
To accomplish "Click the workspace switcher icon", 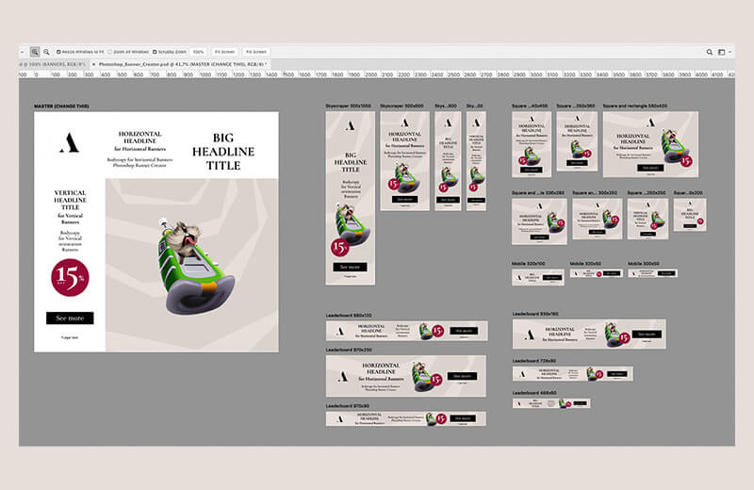I will 721,52.
